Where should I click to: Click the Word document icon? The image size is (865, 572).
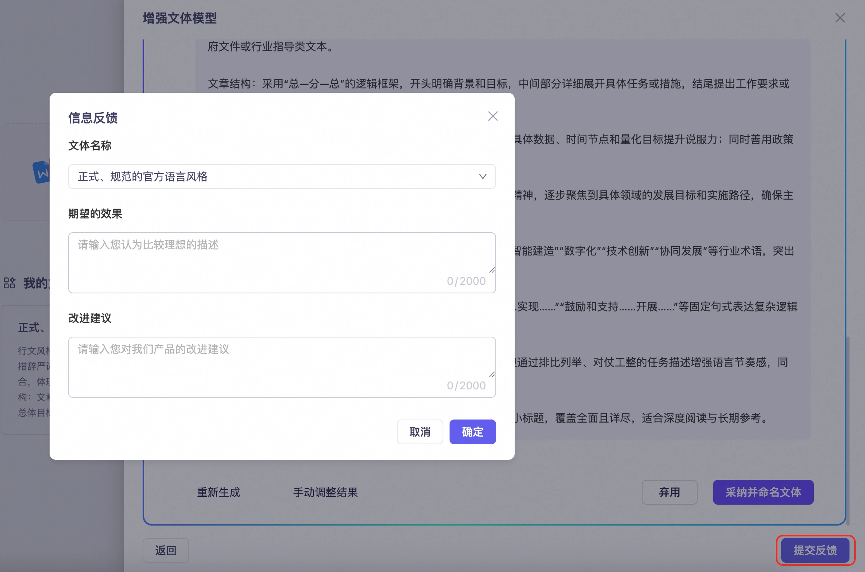pyautogui.click(x=41, y=172)
